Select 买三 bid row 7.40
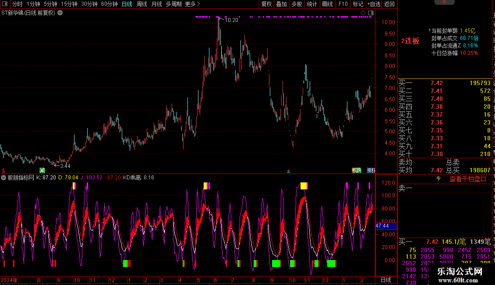495x285 pixels. tap(445, 99)
